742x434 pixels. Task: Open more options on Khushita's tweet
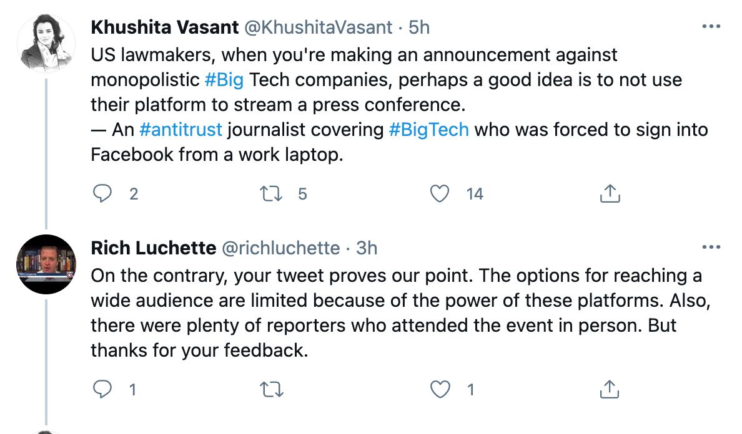(x=711, y=27)
